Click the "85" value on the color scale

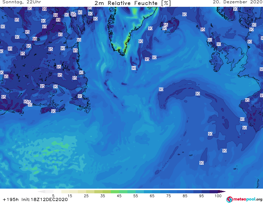185,196
